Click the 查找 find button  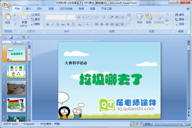point(180,15)
